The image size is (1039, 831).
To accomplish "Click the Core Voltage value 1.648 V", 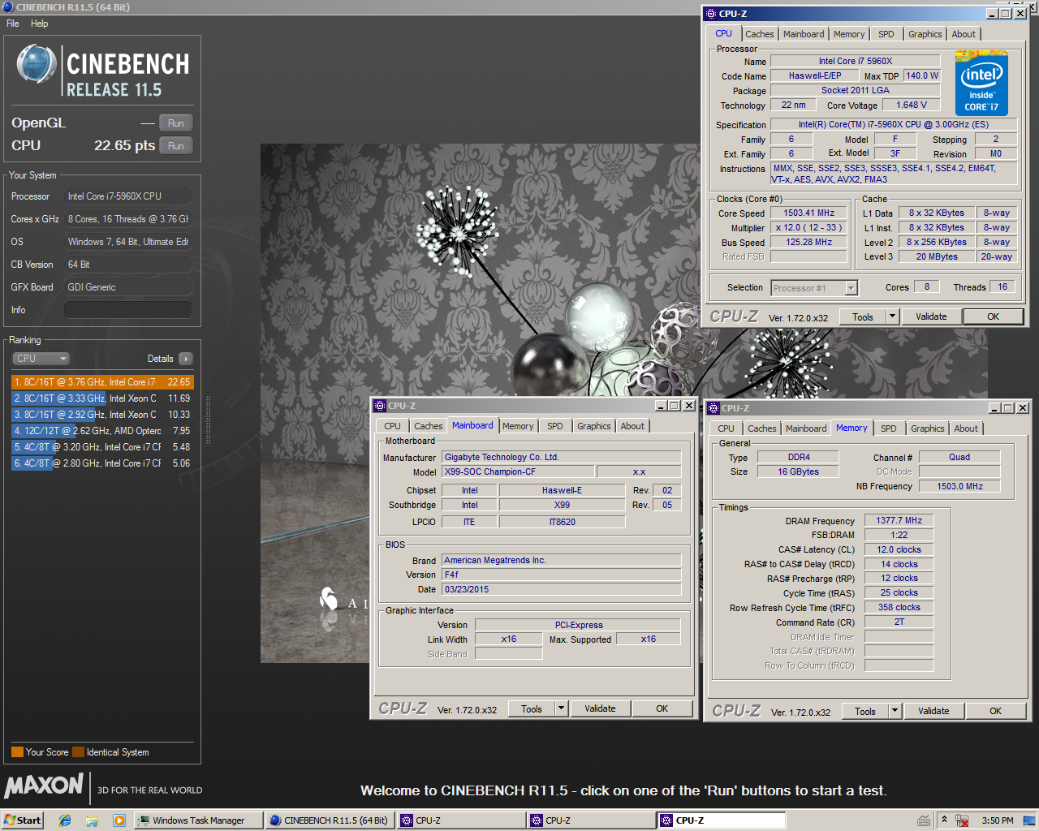I will pos(912,105).
